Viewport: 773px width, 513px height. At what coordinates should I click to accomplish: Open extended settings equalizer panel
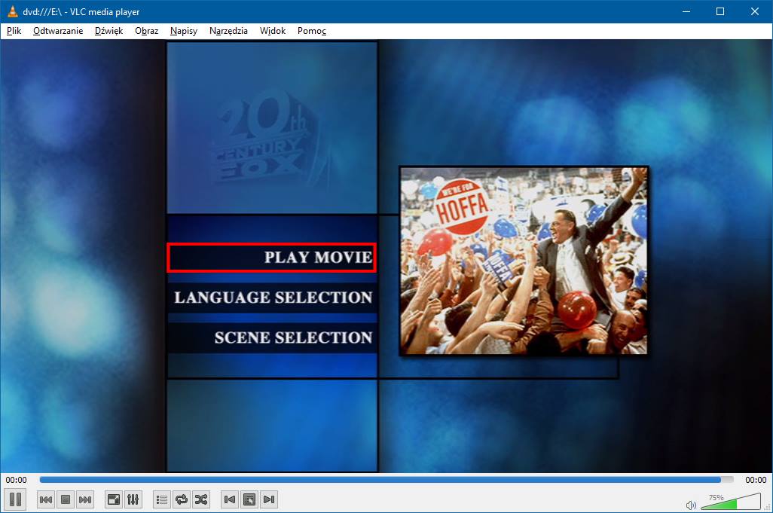click(133, 499)
